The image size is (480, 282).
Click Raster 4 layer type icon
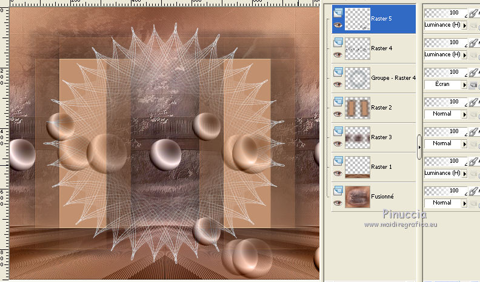[x=338, y=42]
